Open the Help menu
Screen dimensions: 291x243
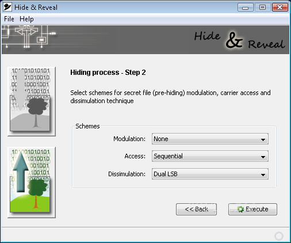click(26, 19)
